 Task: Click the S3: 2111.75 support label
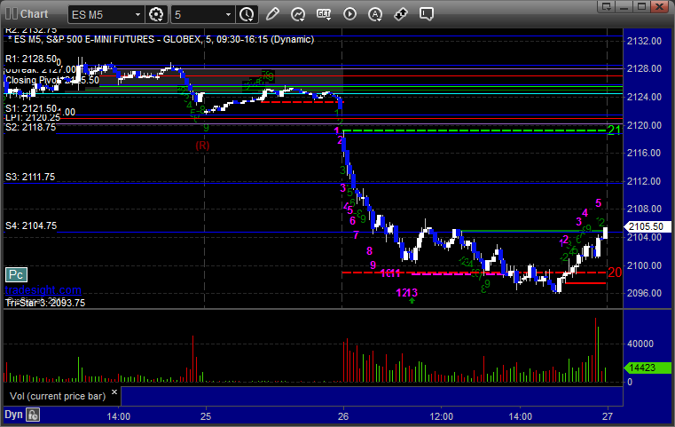tap(30, 177)
